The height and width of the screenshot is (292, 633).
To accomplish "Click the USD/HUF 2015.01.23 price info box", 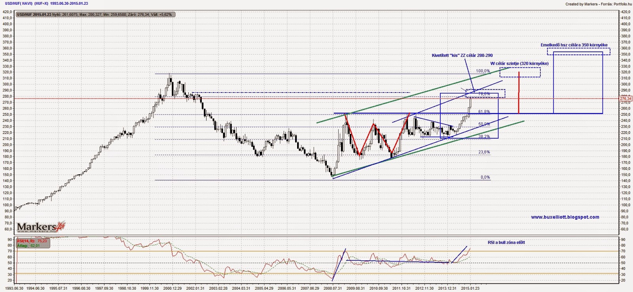I will [x=95, y=15].
